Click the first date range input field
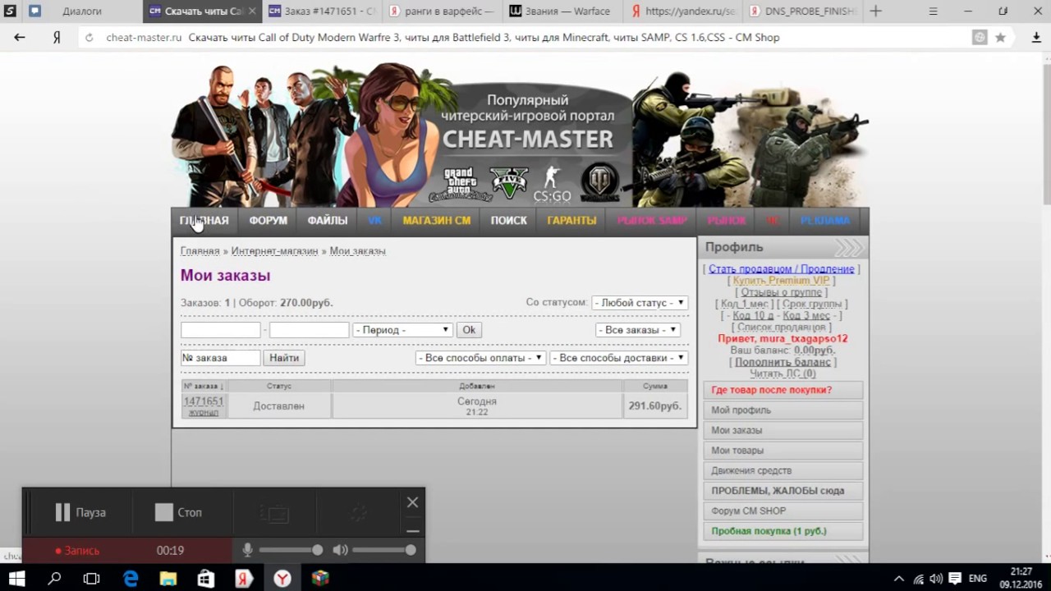This screenshot has height=591, width=1051. coord(220,330)
